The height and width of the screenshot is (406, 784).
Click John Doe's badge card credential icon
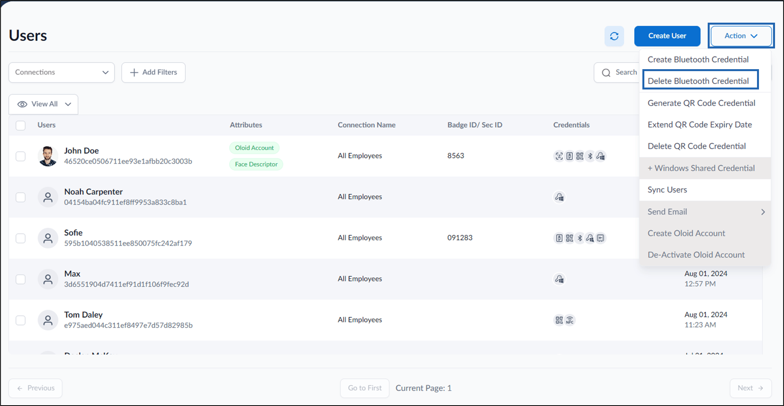coord(570,156)
